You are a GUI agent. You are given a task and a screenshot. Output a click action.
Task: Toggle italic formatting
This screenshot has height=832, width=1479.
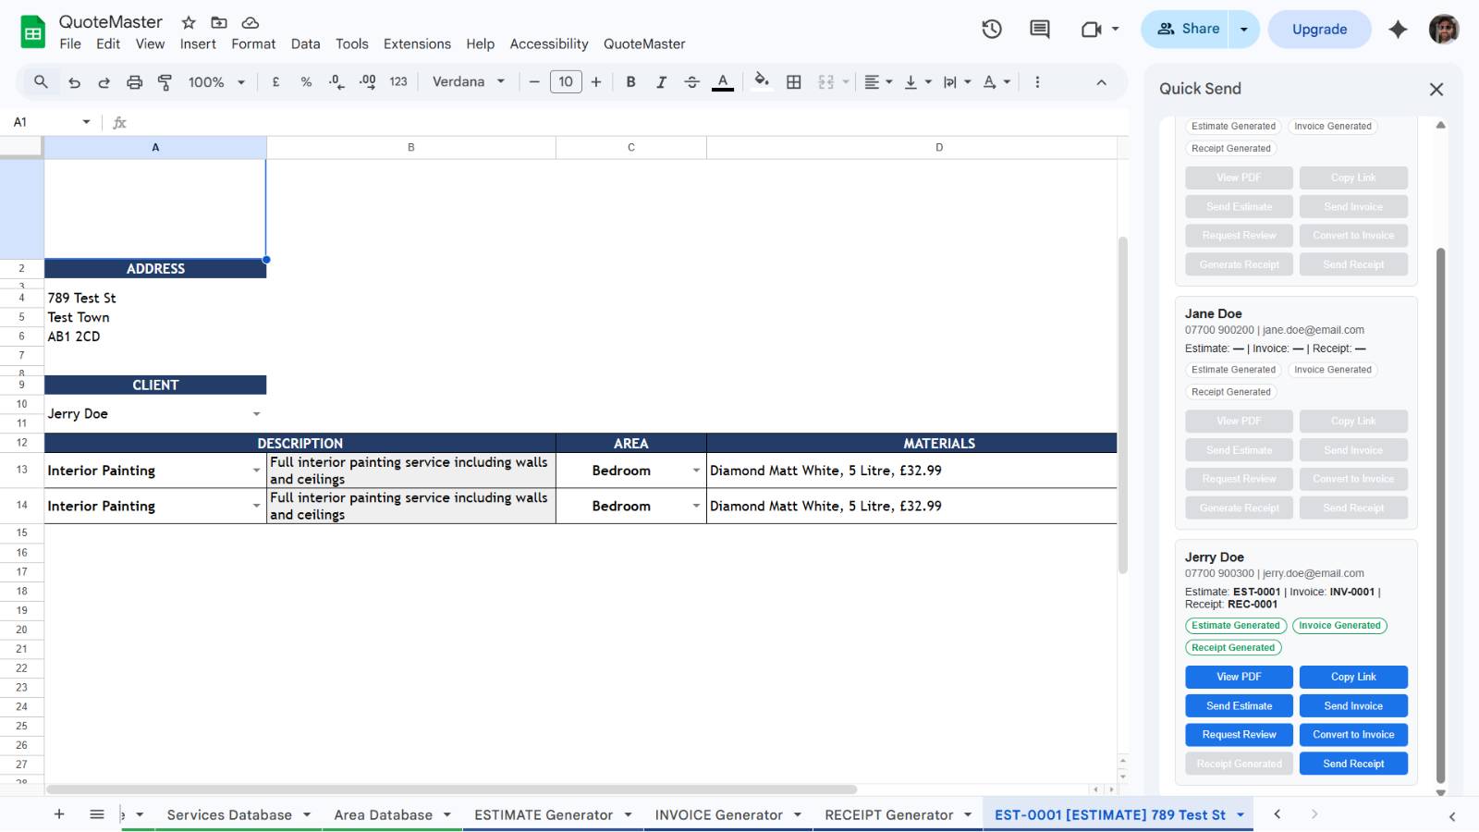(x=661, y=82)
